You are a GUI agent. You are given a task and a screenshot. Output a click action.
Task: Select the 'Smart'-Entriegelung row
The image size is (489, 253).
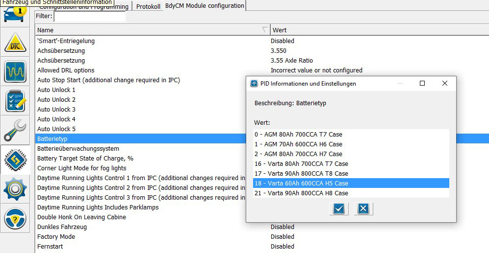tap(262, 41)
